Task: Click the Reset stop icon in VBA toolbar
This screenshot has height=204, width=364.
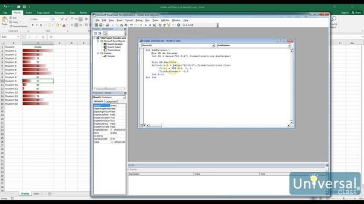Action: (x=150, y=25)
